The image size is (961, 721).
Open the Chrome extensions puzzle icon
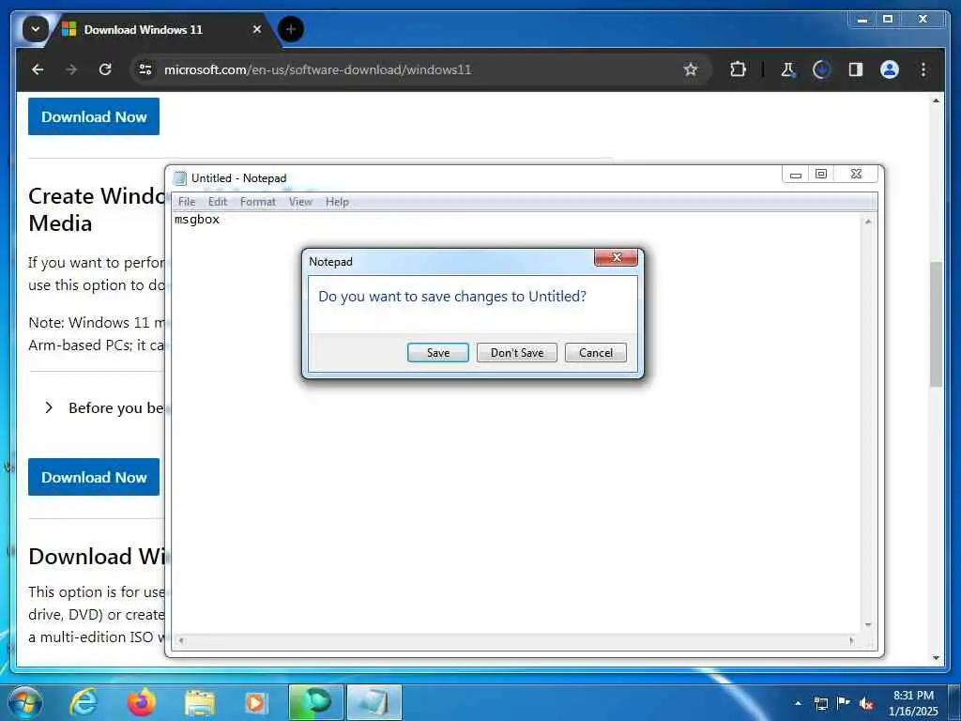coord(738,69)
